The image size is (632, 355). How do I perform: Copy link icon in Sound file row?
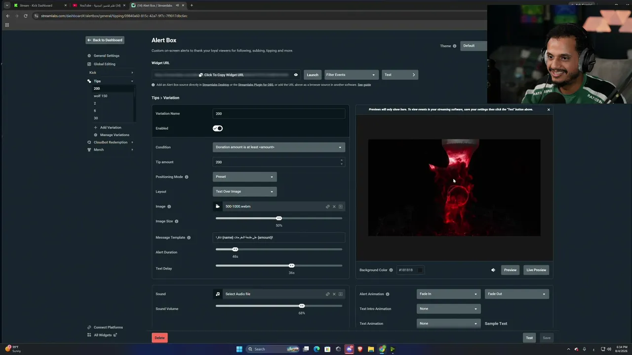point(327,294)
